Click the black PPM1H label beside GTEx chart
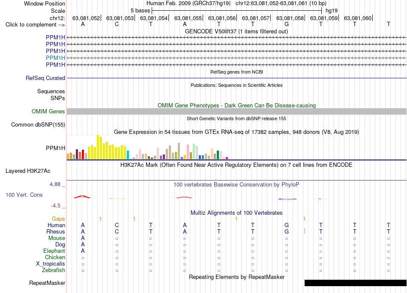The width and height of the screenshot is (407, 293). click(x=56, y=148)
